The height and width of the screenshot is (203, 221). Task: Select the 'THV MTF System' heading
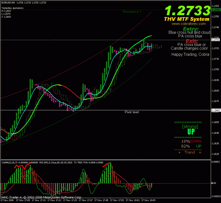point(187,19)
